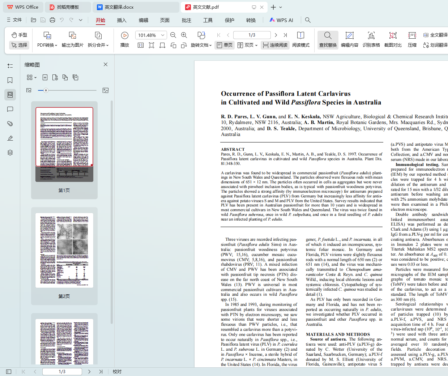Screen dimensions: 448x376
Task: Toggle 选择 selection tool mode
Action: click(19, 45)
